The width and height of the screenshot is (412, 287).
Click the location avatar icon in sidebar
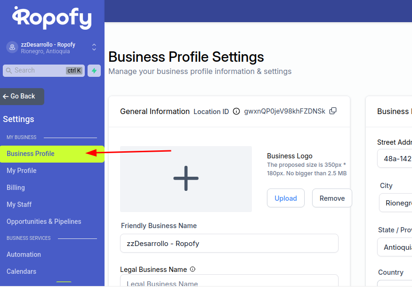click(x=12, y=47)
